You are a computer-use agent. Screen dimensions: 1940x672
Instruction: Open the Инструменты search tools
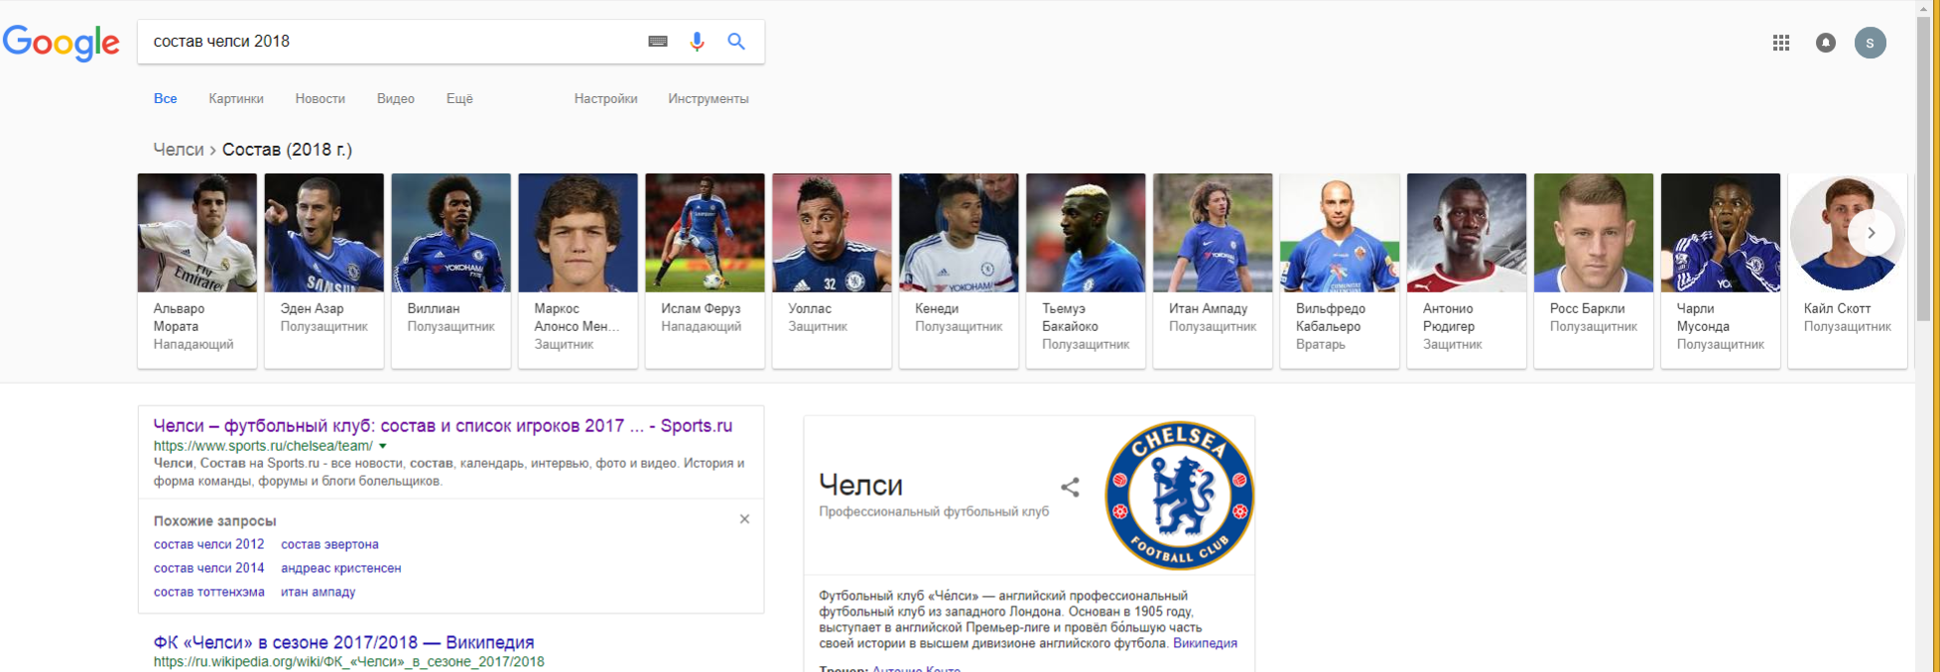[709, 98]
